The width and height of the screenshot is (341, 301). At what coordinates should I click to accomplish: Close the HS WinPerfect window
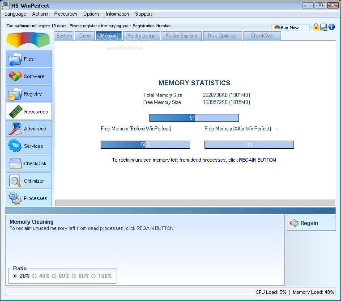333,5
